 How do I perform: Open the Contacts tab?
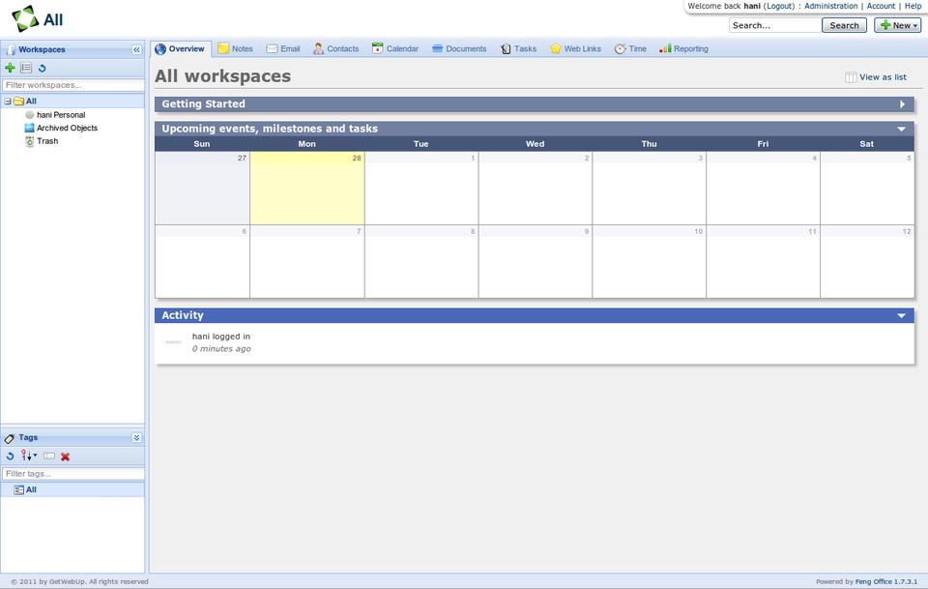[335, 49]
